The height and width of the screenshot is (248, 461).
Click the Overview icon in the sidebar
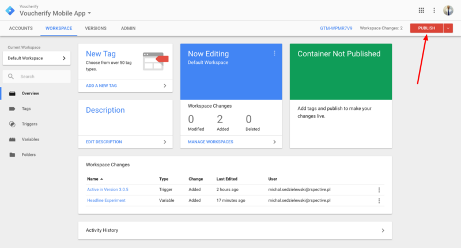pyautogui.click(x=12, y=93)
